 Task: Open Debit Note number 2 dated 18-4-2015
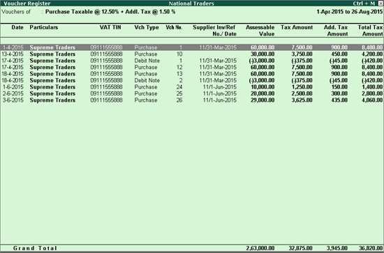192,80
